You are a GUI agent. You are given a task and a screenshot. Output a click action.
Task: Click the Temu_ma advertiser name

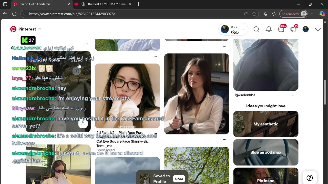point(104,146)
